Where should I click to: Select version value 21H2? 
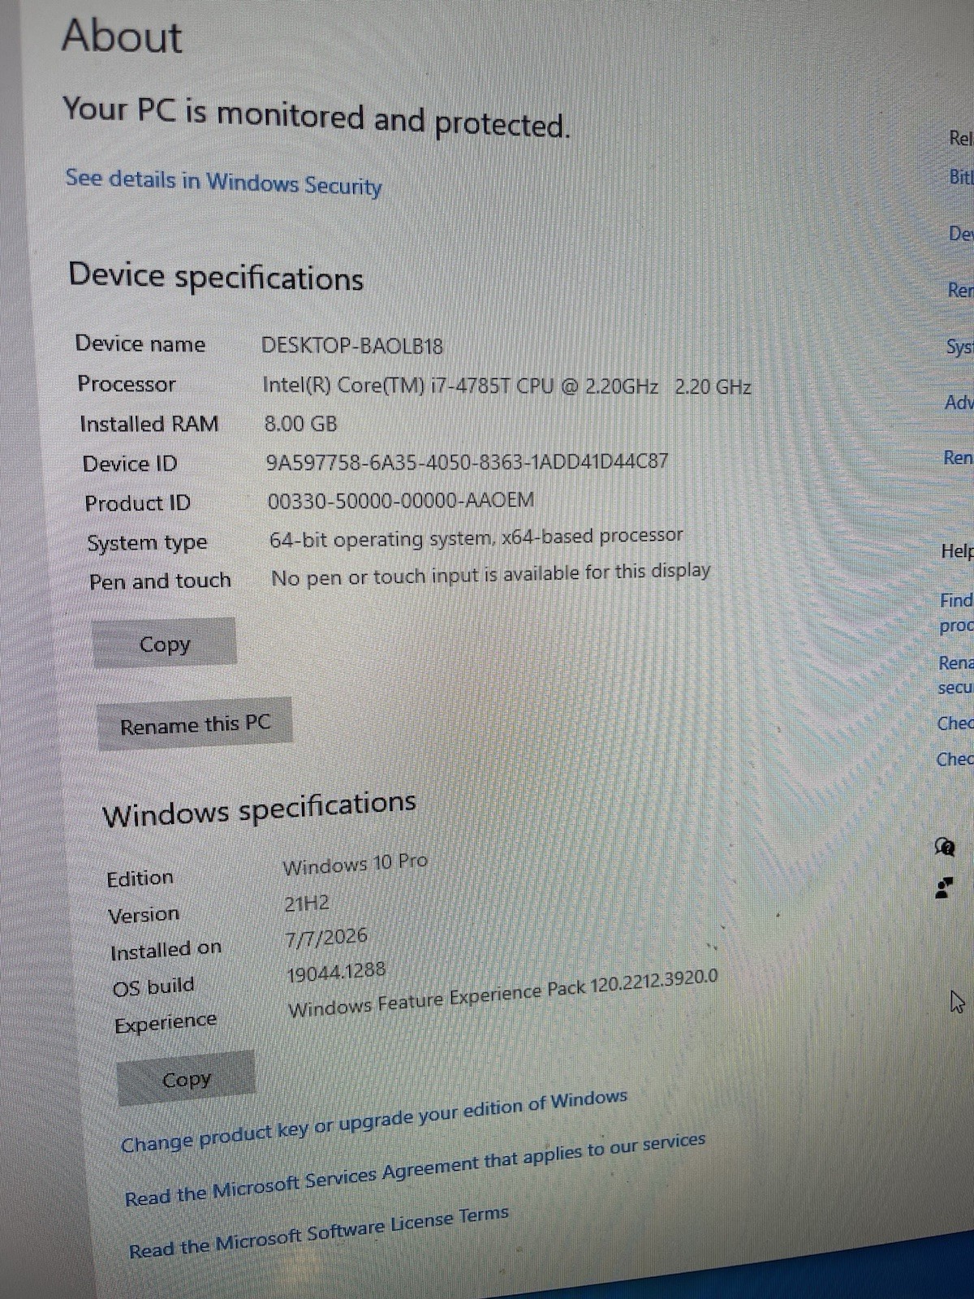click(x=307, y=903)
